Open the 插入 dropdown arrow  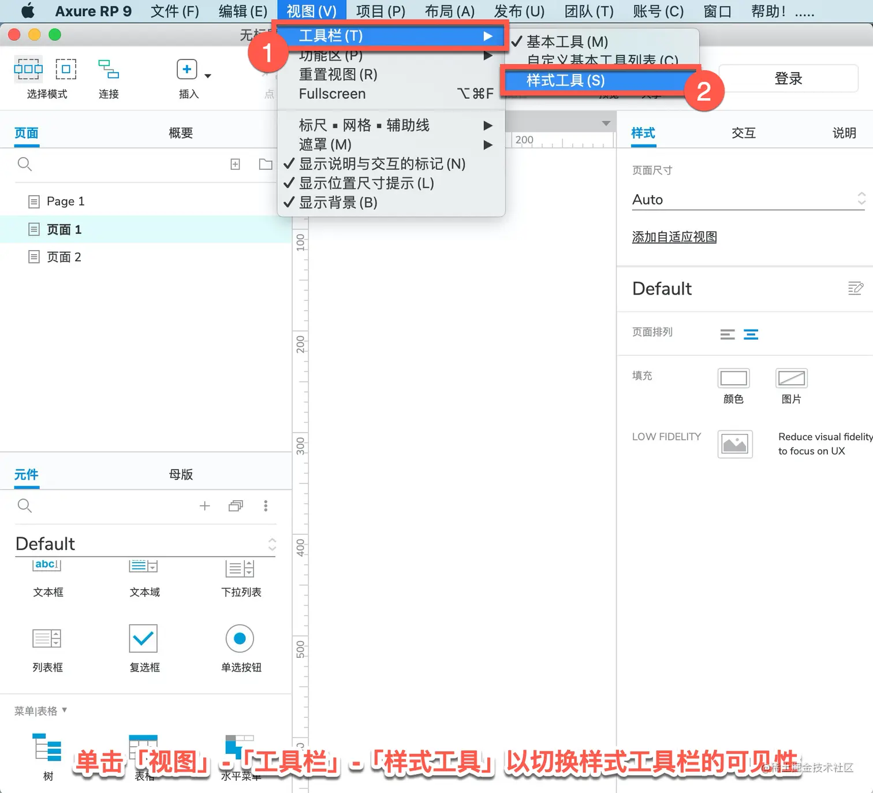[208, 76]
